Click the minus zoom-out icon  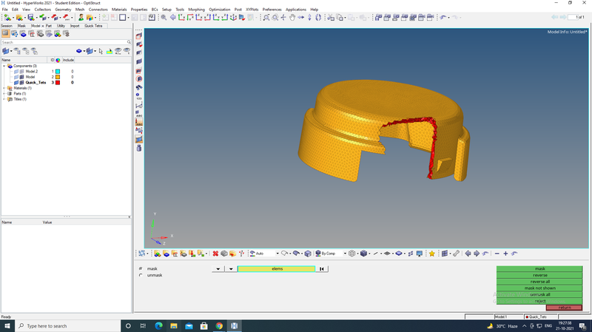497,254
